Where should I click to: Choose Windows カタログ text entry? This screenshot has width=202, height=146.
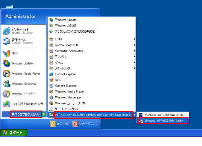66,26
